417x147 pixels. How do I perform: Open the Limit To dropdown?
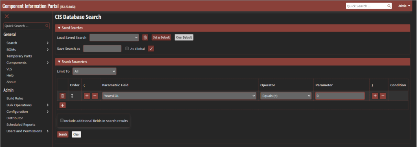tap(94, 71)
